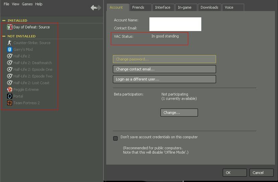
Task: Click the 'In good standing' VAC status text
Action: (x=165, y=36)
